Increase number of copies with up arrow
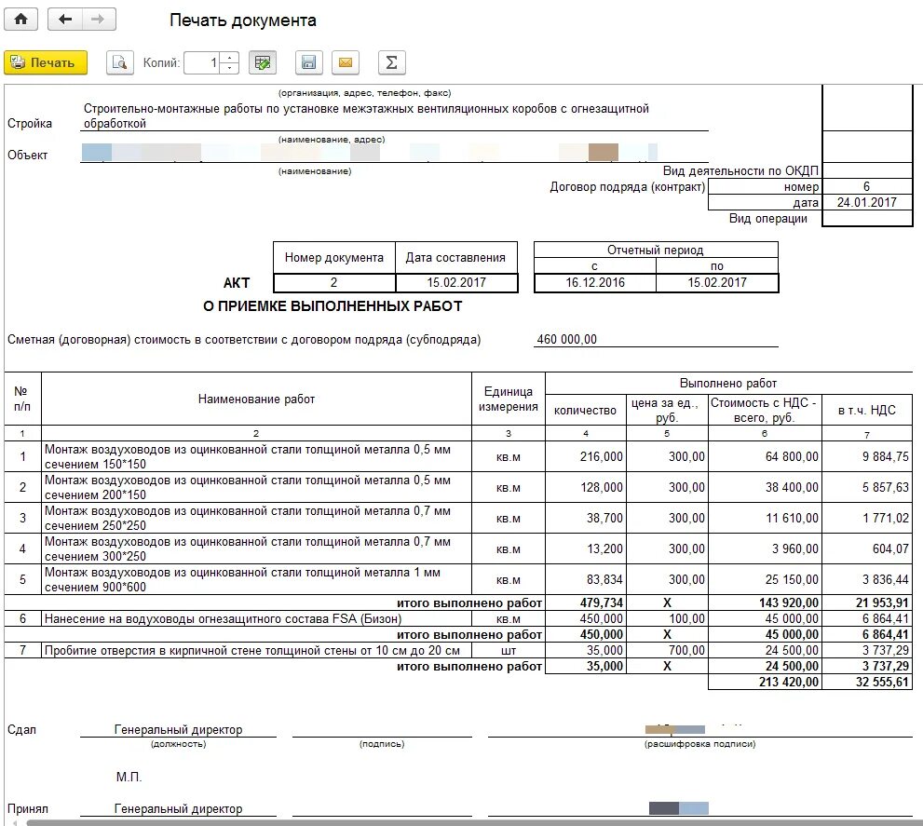Viewport: 923px width, 826px height. pos(229,57)
